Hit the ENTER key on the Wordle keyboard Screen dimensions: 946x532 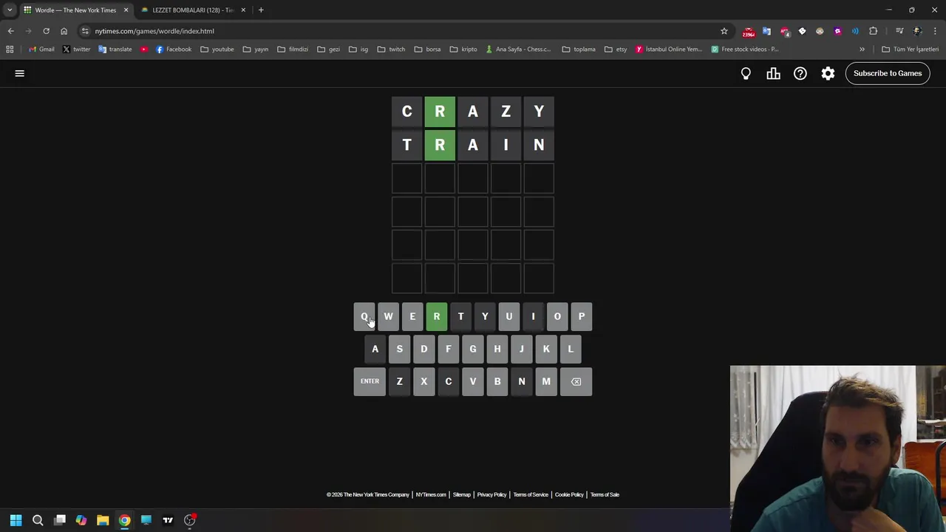point(370,381)
